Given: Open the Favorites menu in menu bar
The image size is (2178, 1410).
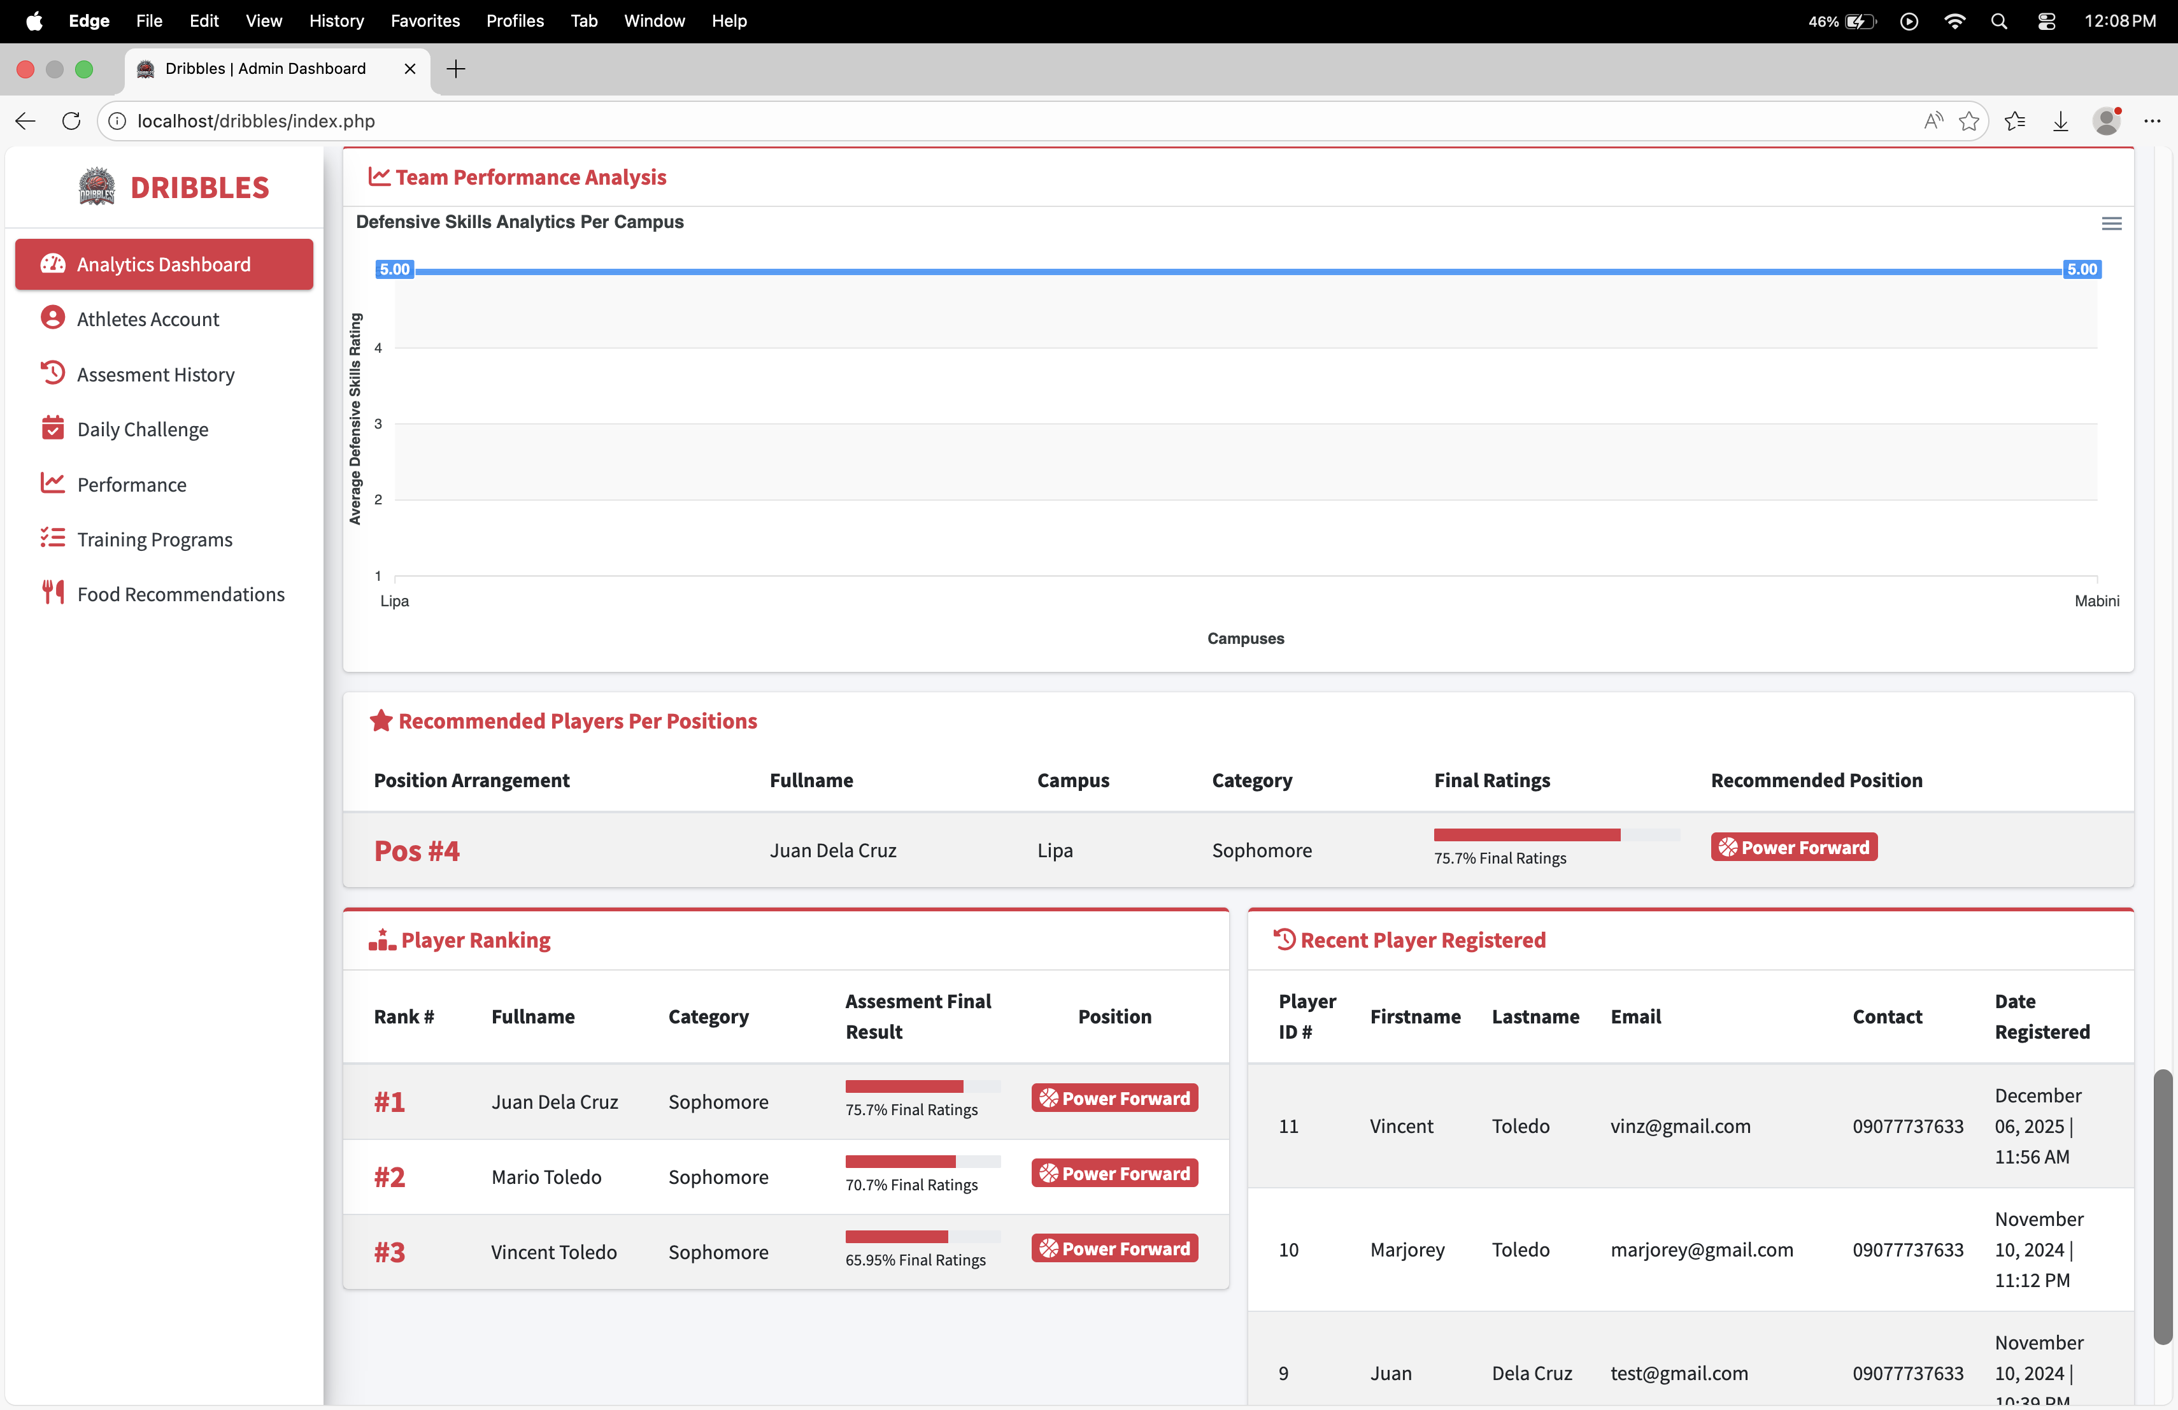Looking at the screenshot, I should pyautogui.click(x=425, y=21).
